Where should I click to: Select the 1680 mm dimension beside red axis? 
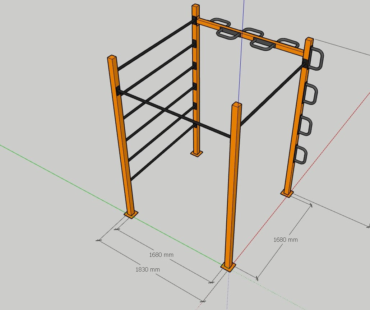(x=285, y=240)
